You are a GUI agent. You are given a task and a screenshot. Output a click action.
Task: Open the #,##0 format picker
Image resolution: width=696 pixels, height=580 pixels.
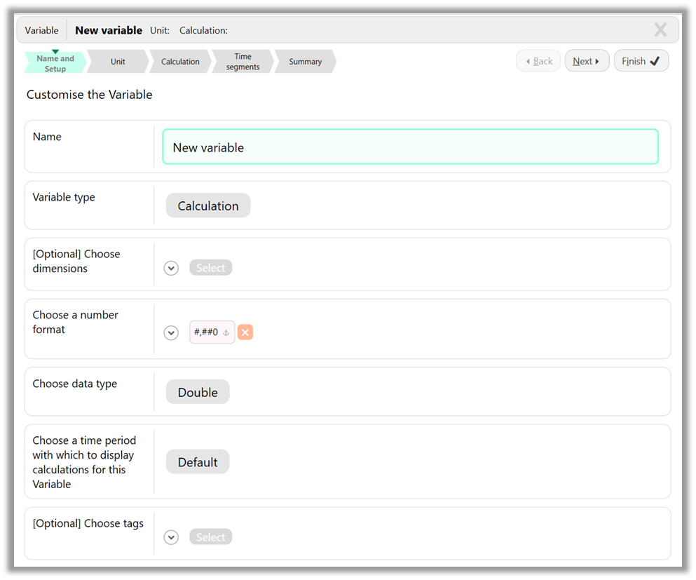(x=211, y=332)
